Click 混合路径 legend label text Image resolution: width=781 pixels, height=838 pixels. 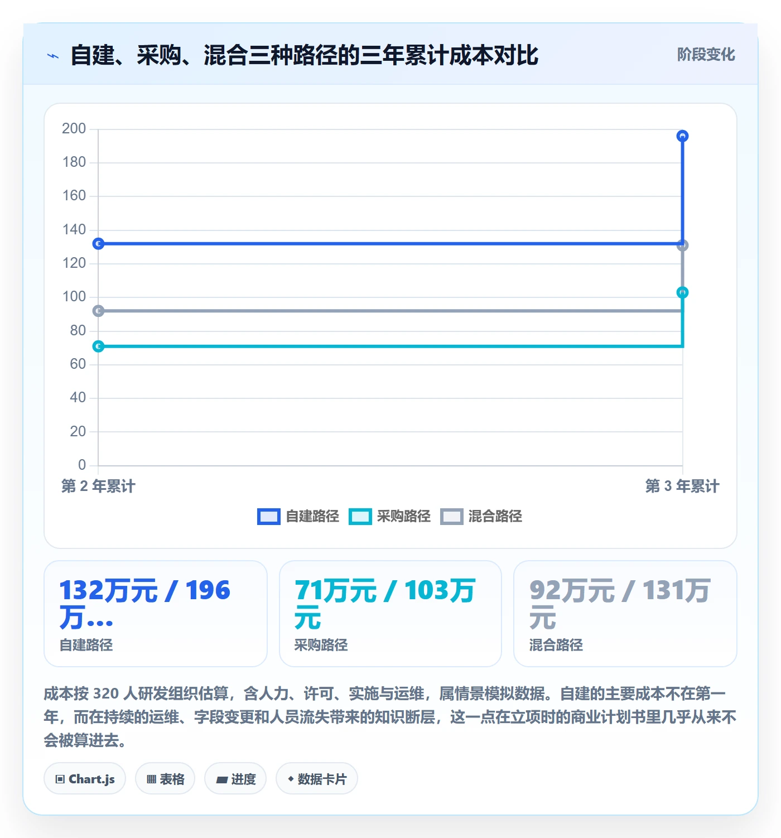click(x=495, y=517)
